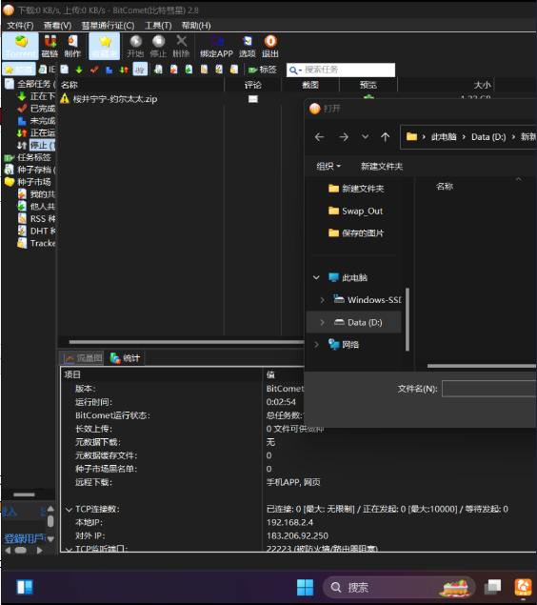
Task: Select the RSS entry in sidebar
Action: [36, 219]
